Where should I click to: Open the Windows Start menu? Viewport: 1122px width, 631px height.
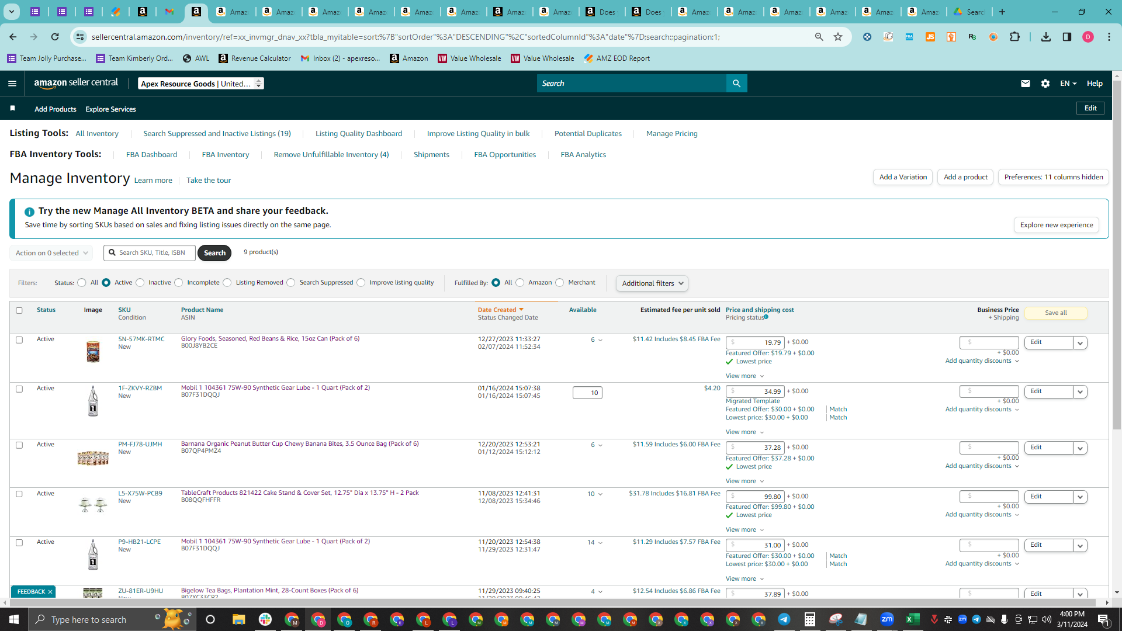[x=14, y=619]
